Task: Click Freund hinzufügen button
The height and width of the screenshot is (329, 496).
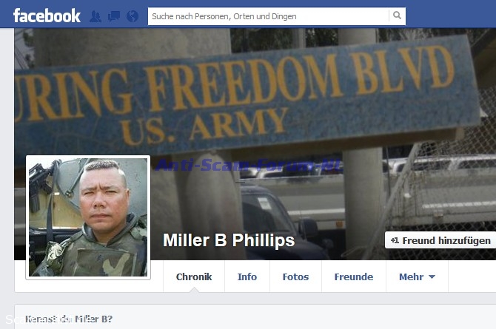Action: 440,240
